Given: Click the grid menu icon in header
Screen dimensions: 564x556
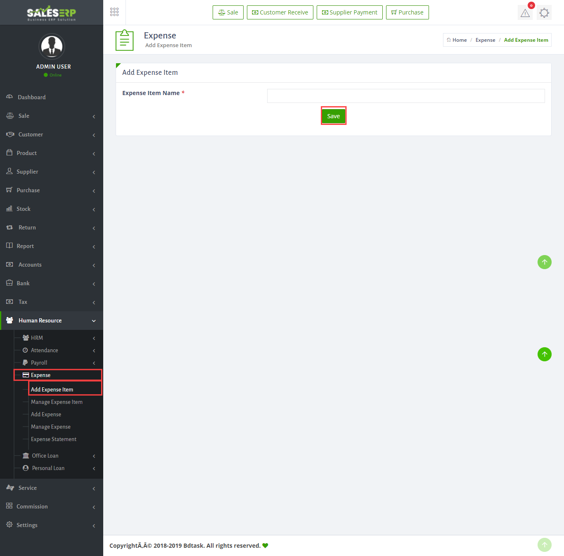Looking at the screenshot, I should [x=114, y=12].
